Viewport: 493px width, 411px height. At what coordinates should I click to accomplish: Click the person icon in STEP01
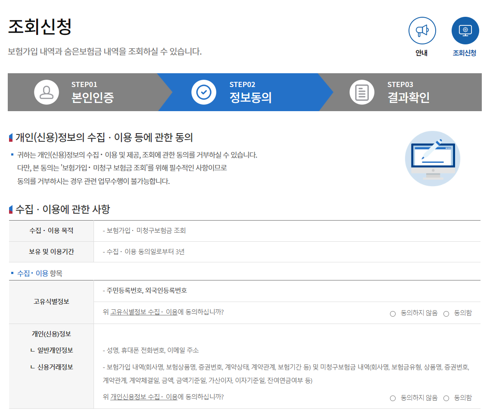pyautogui.click(x=47, y=92)
